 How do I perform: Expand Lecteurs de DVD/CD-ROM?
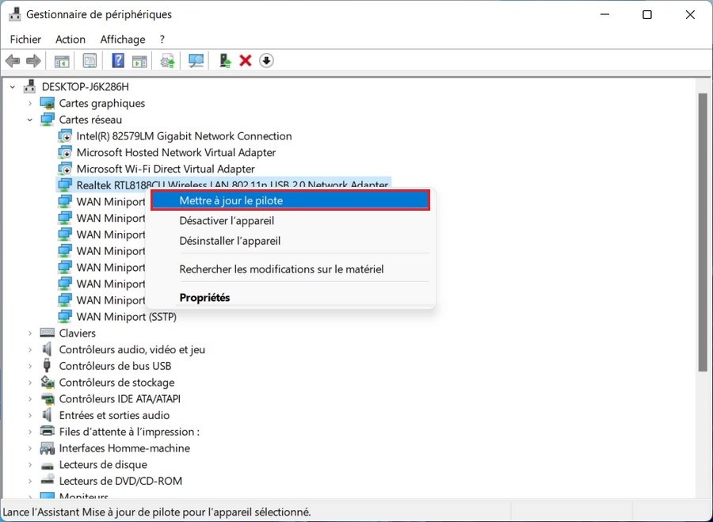tap(30, 481)
